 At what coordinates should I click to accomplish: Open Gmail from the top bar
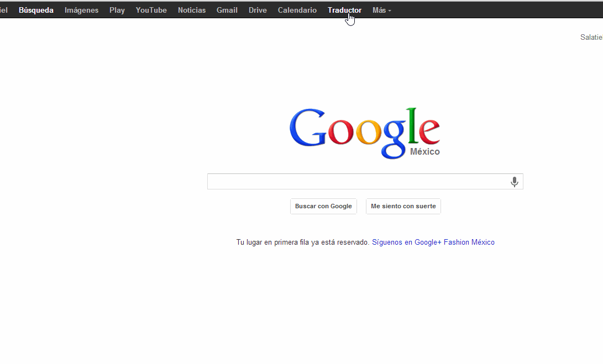tap(227, 10)
